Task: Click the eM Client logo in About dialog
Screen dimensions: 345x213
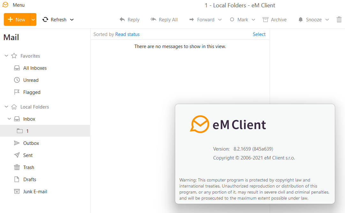Action: [x=228, y=124]
